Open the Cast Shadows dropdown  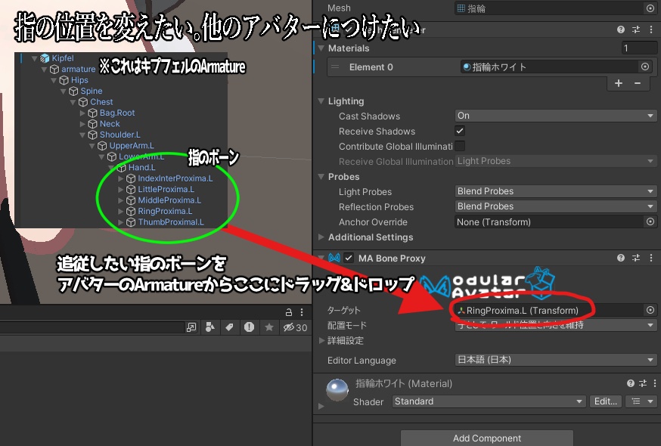click(556, 116)
